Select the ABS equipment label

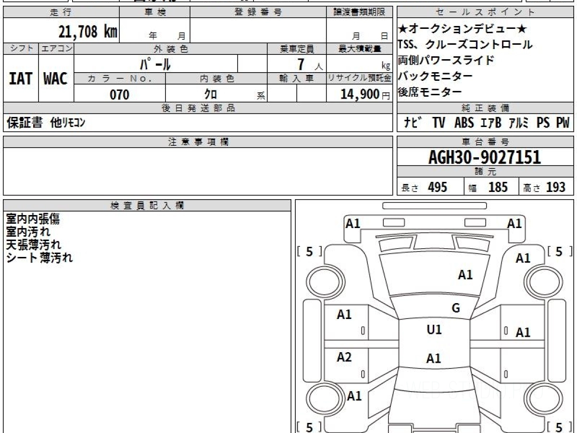click(464, 123)
